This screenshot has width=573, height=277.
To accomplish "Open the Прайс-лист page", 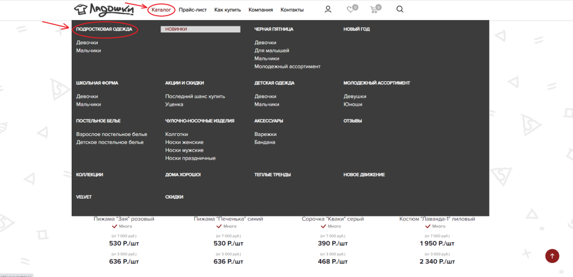I will click(x=193, y=10).
